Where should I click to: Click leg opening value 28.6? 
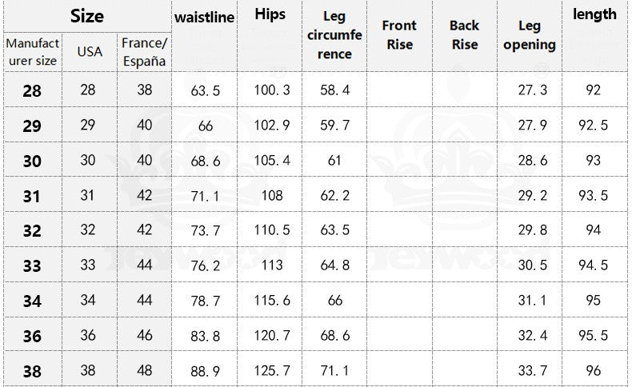click(532, 161)
